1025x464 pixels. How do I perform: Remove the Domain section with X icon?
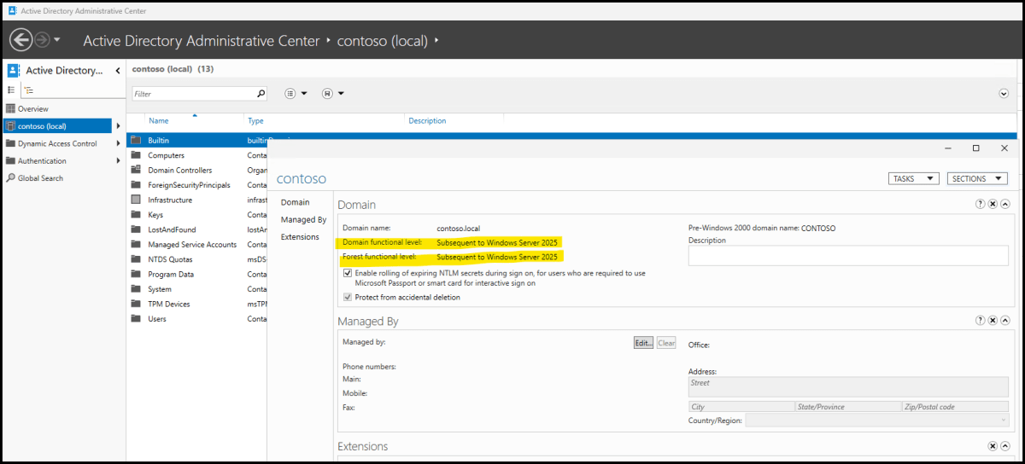point(993,204)
